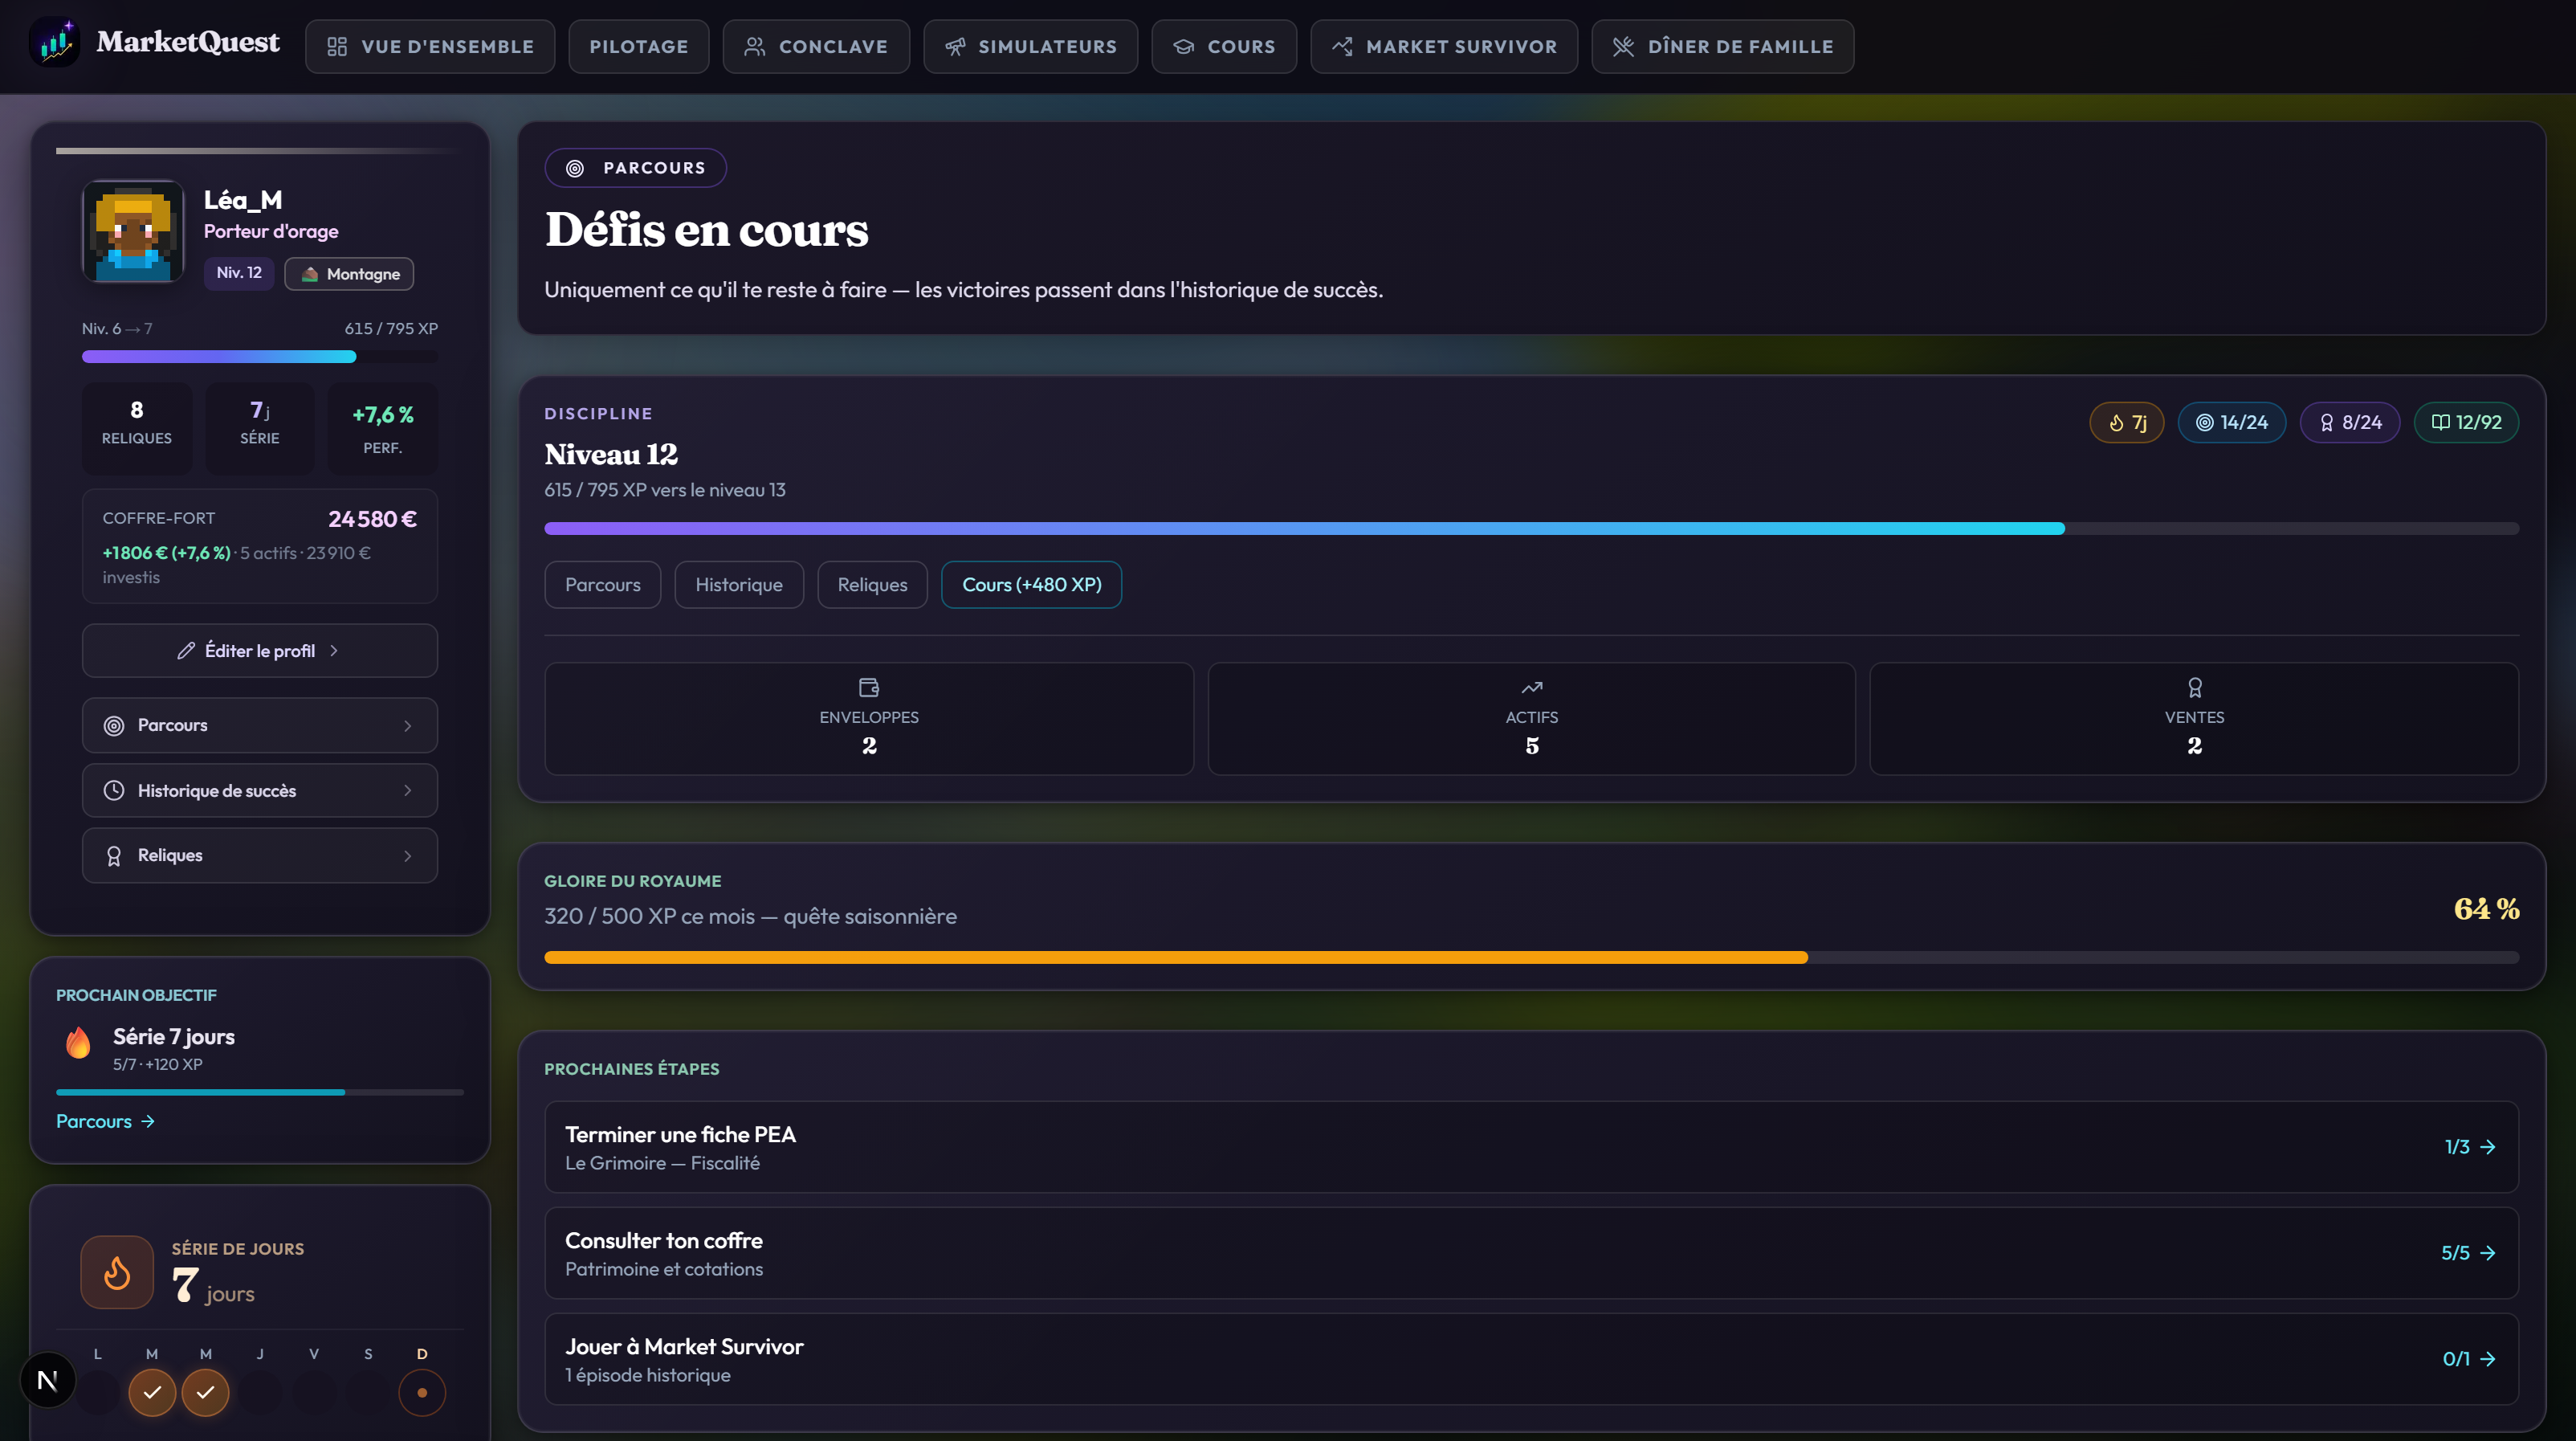The image size is (2576, 1441).
Task: Open the Jouer à Market Survivor step
Action: coord(1531,1359)
